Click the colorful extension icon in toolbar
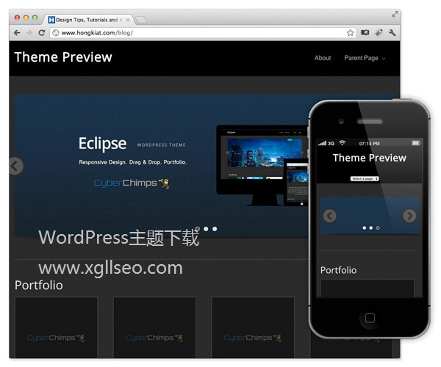 point(365,32)
